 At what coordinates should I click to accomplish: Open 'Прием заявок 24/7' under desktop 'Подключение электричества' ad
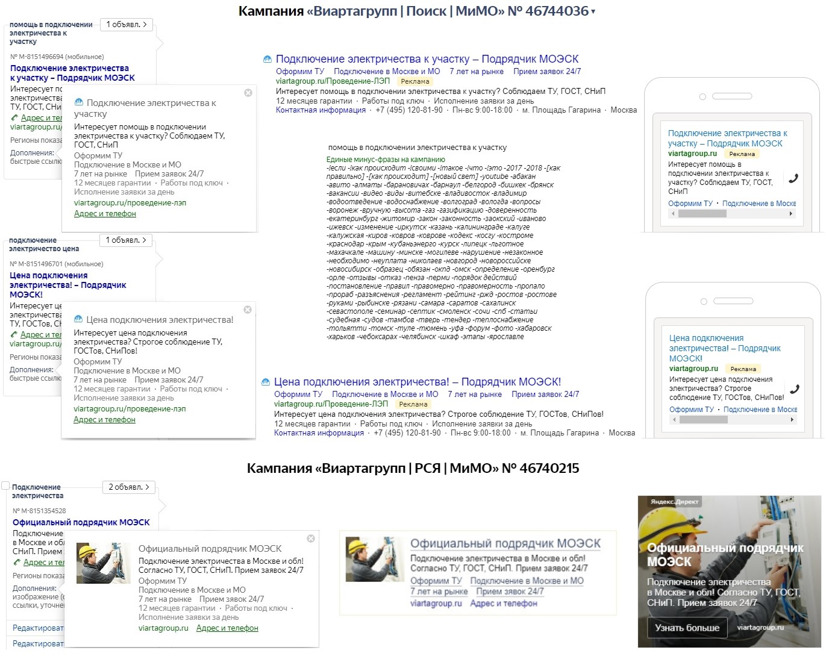point(547,71)
